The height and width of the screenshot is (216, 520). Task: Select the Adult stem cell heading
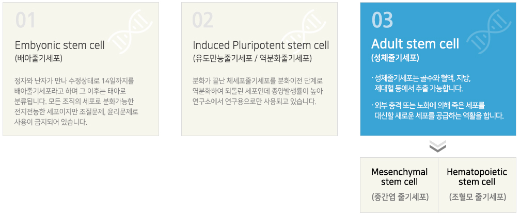pyautogui.click(x=415, y=44)
